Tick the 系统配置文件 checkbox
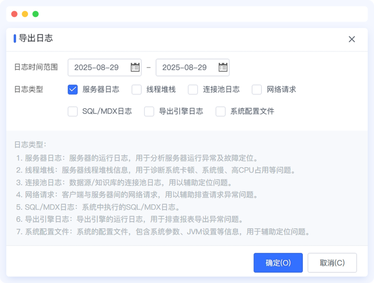Viewport: 374px width, 283px height. coord(221,111)
